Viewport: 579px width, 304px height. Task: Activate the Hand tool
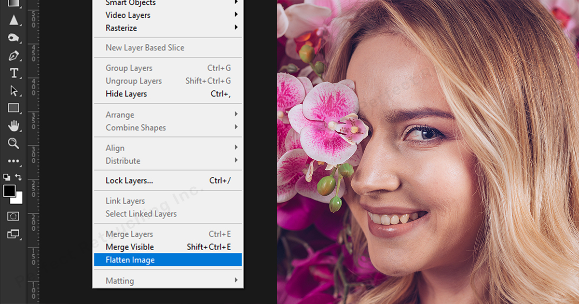14,126
